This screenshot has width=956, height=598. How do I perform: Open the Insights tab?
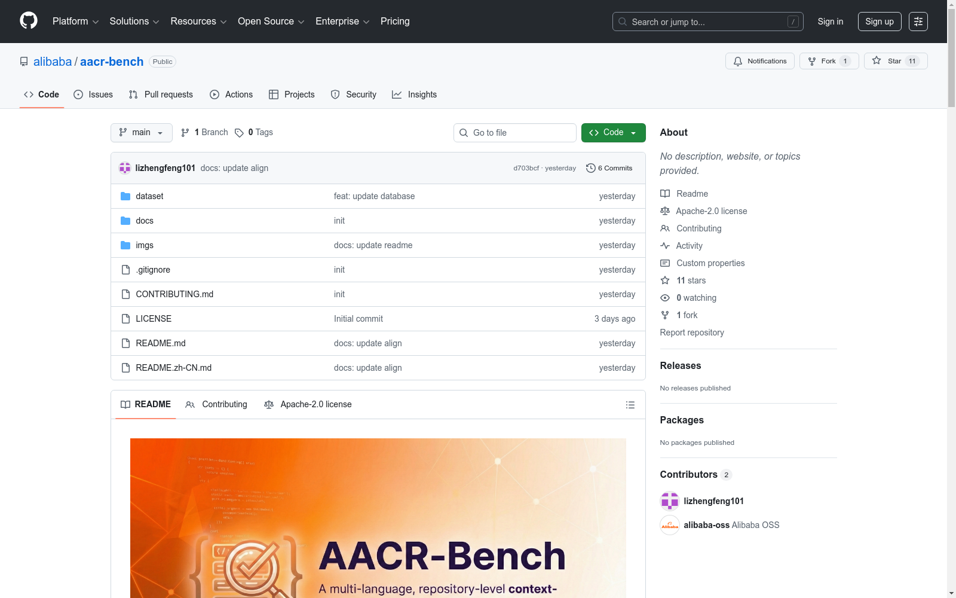[x=415, y=94]
